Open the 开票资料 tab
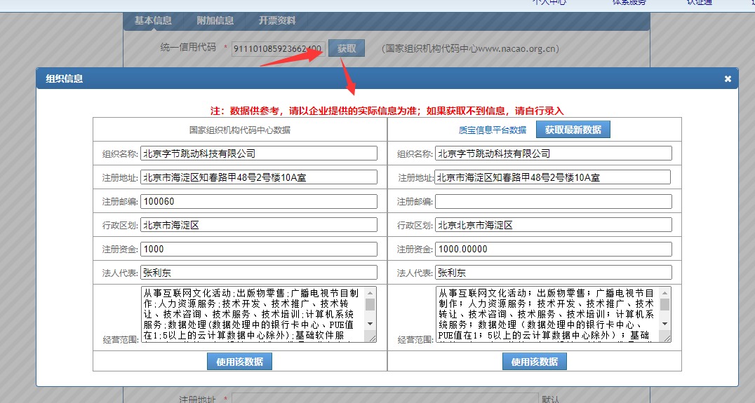755x403 pixels. point(277,21)
